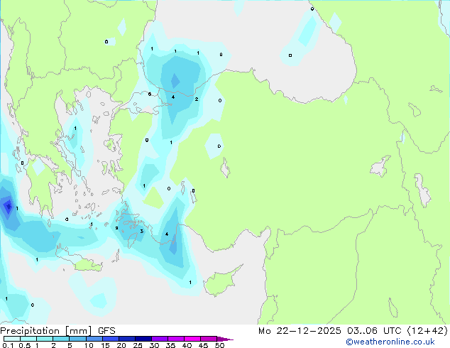This screenshot has height=348, width=450.
Task: Click the 1–2 mm legend swatch
Action: coord(45,339)
